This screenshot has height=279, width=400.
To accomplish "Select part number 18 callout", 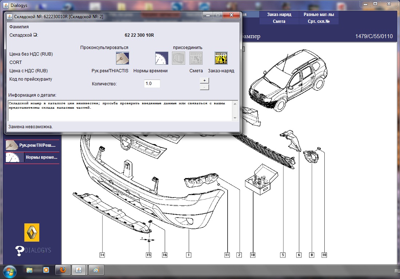I will point(253,255).
